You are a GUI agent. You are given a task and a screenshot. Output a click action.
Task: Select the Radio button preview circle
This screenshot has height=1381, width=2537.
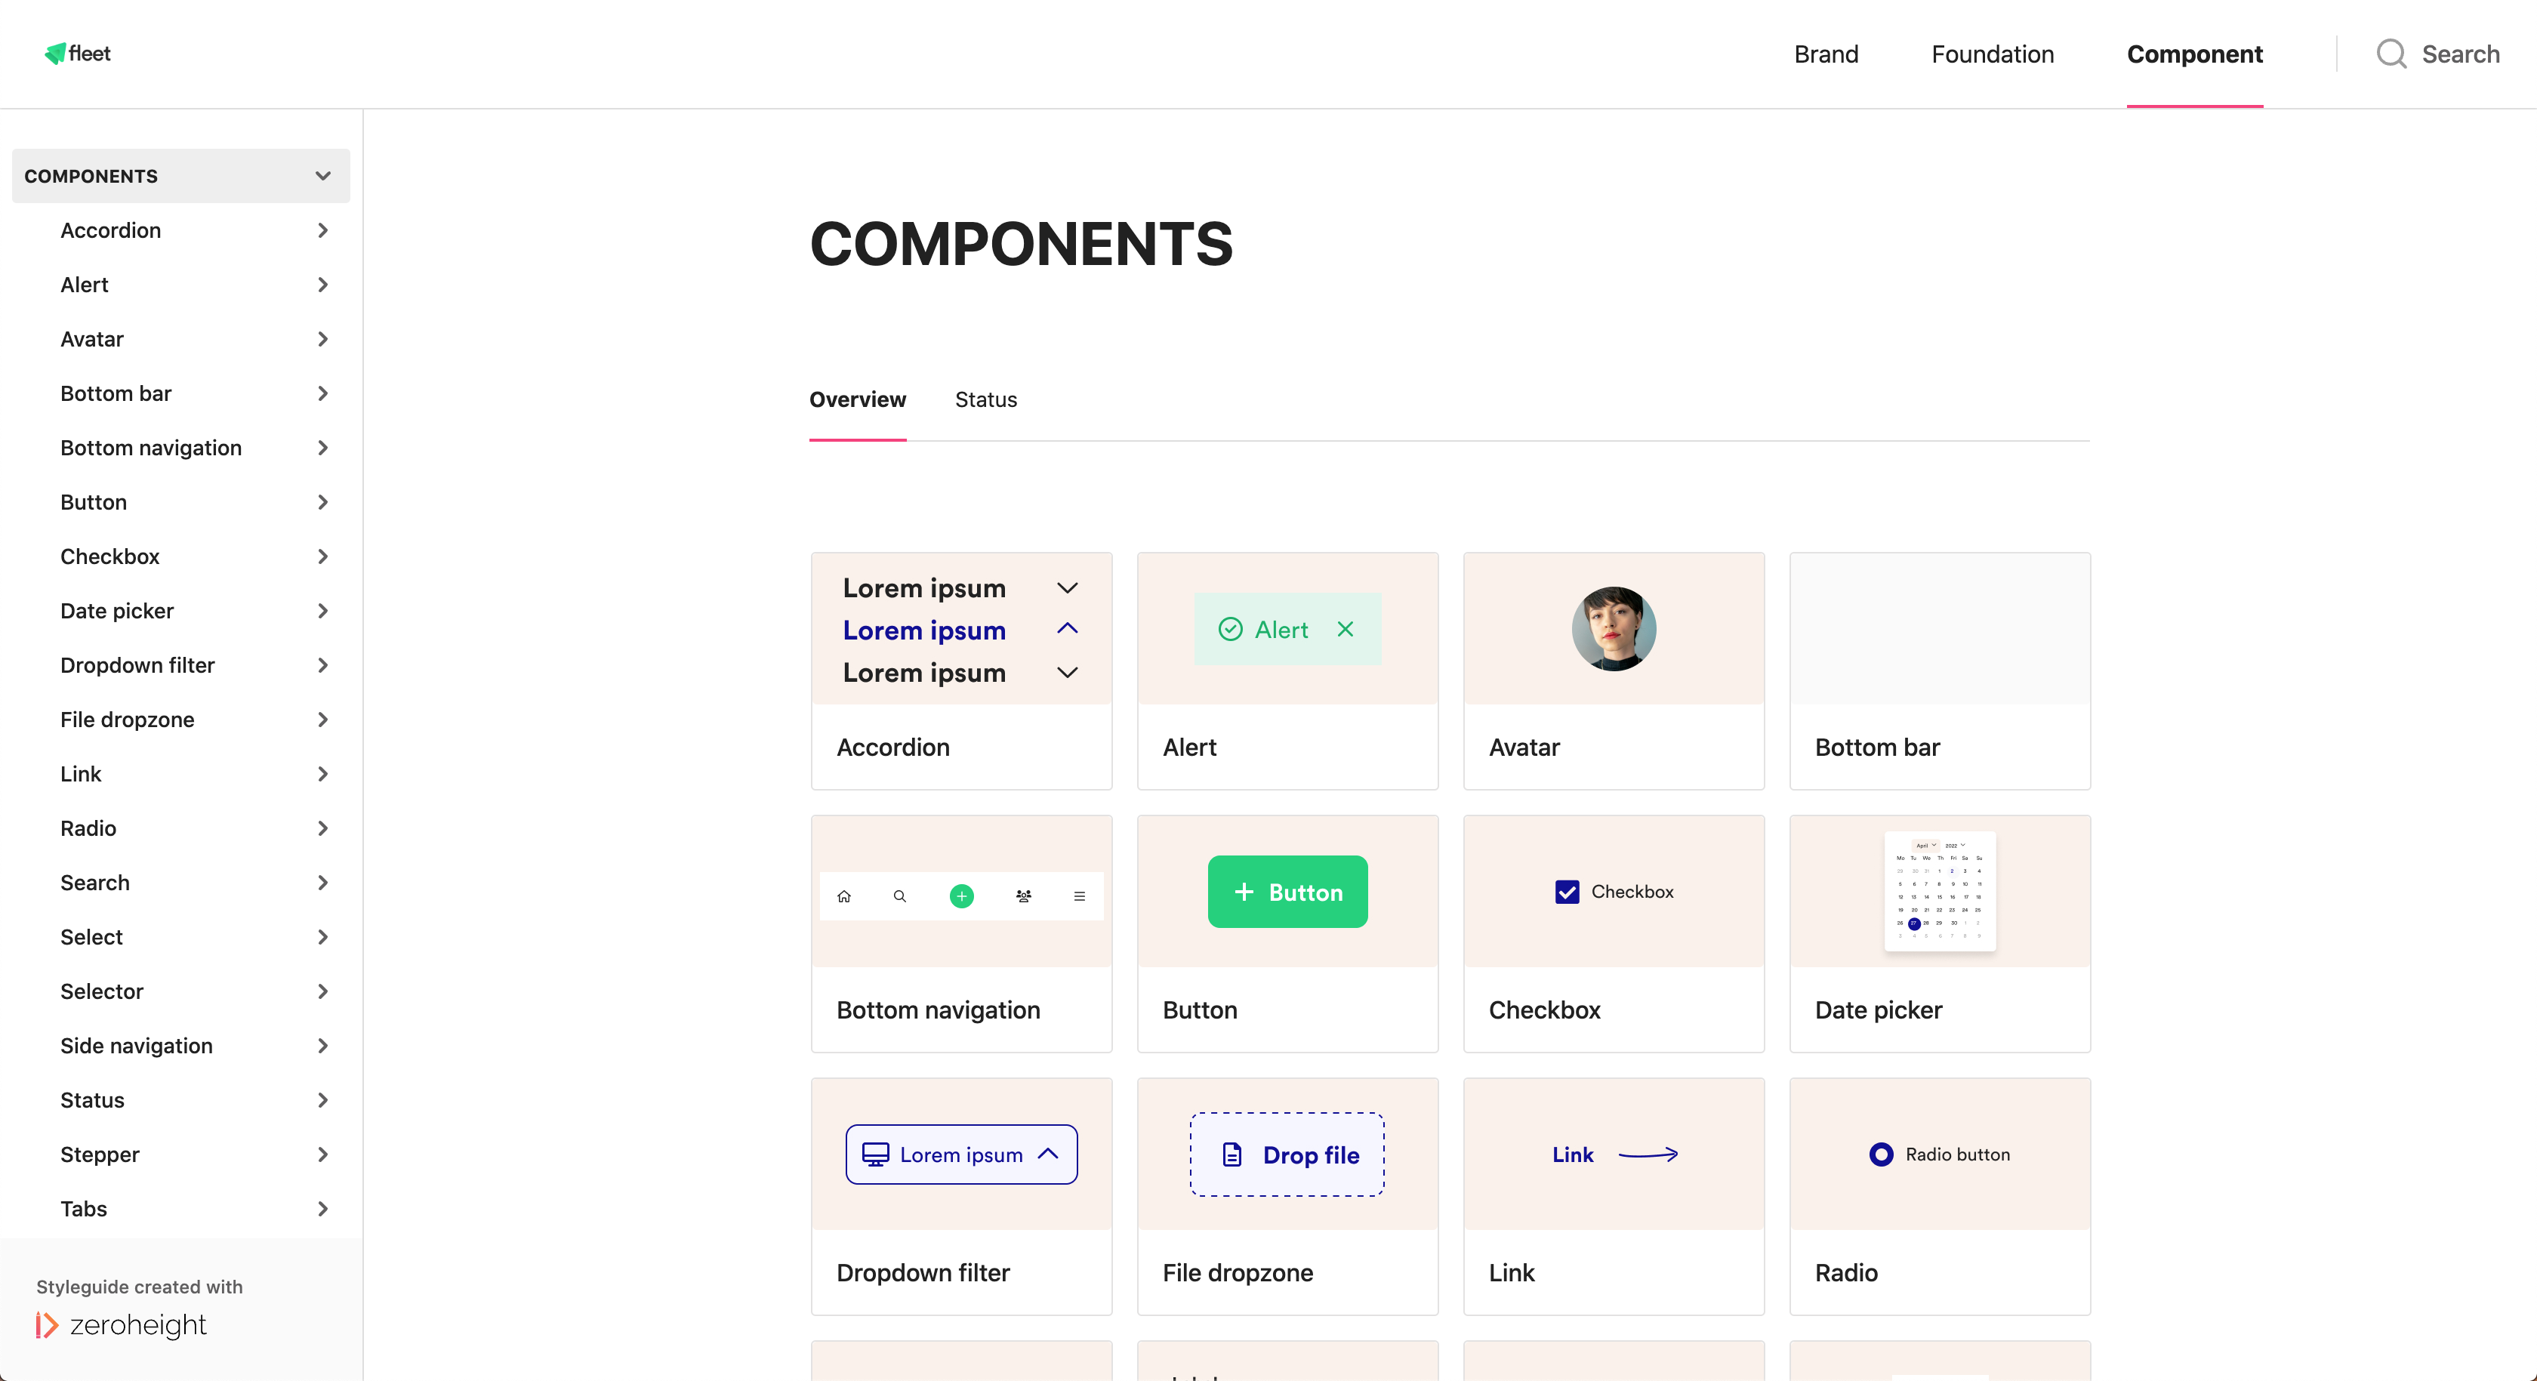point(1881,1154)
